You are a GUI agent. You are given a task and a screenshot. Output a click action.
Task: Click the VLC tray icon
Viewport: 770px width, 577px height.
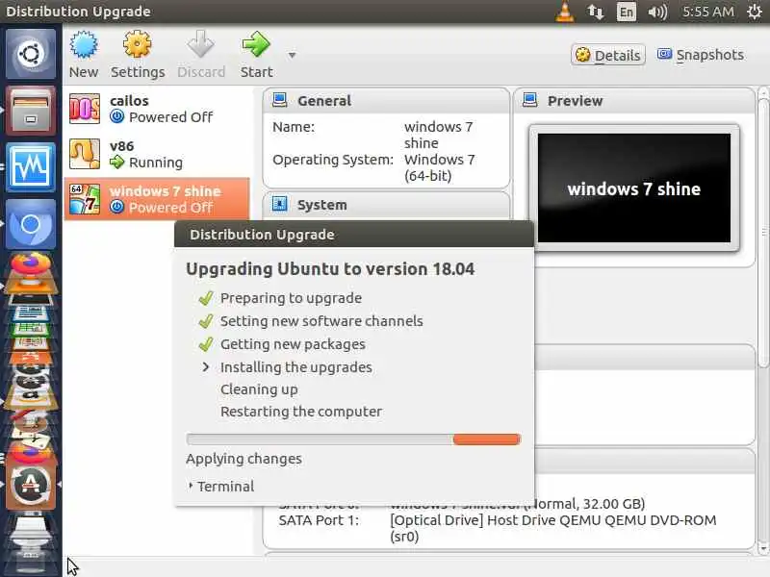(565, 12)
